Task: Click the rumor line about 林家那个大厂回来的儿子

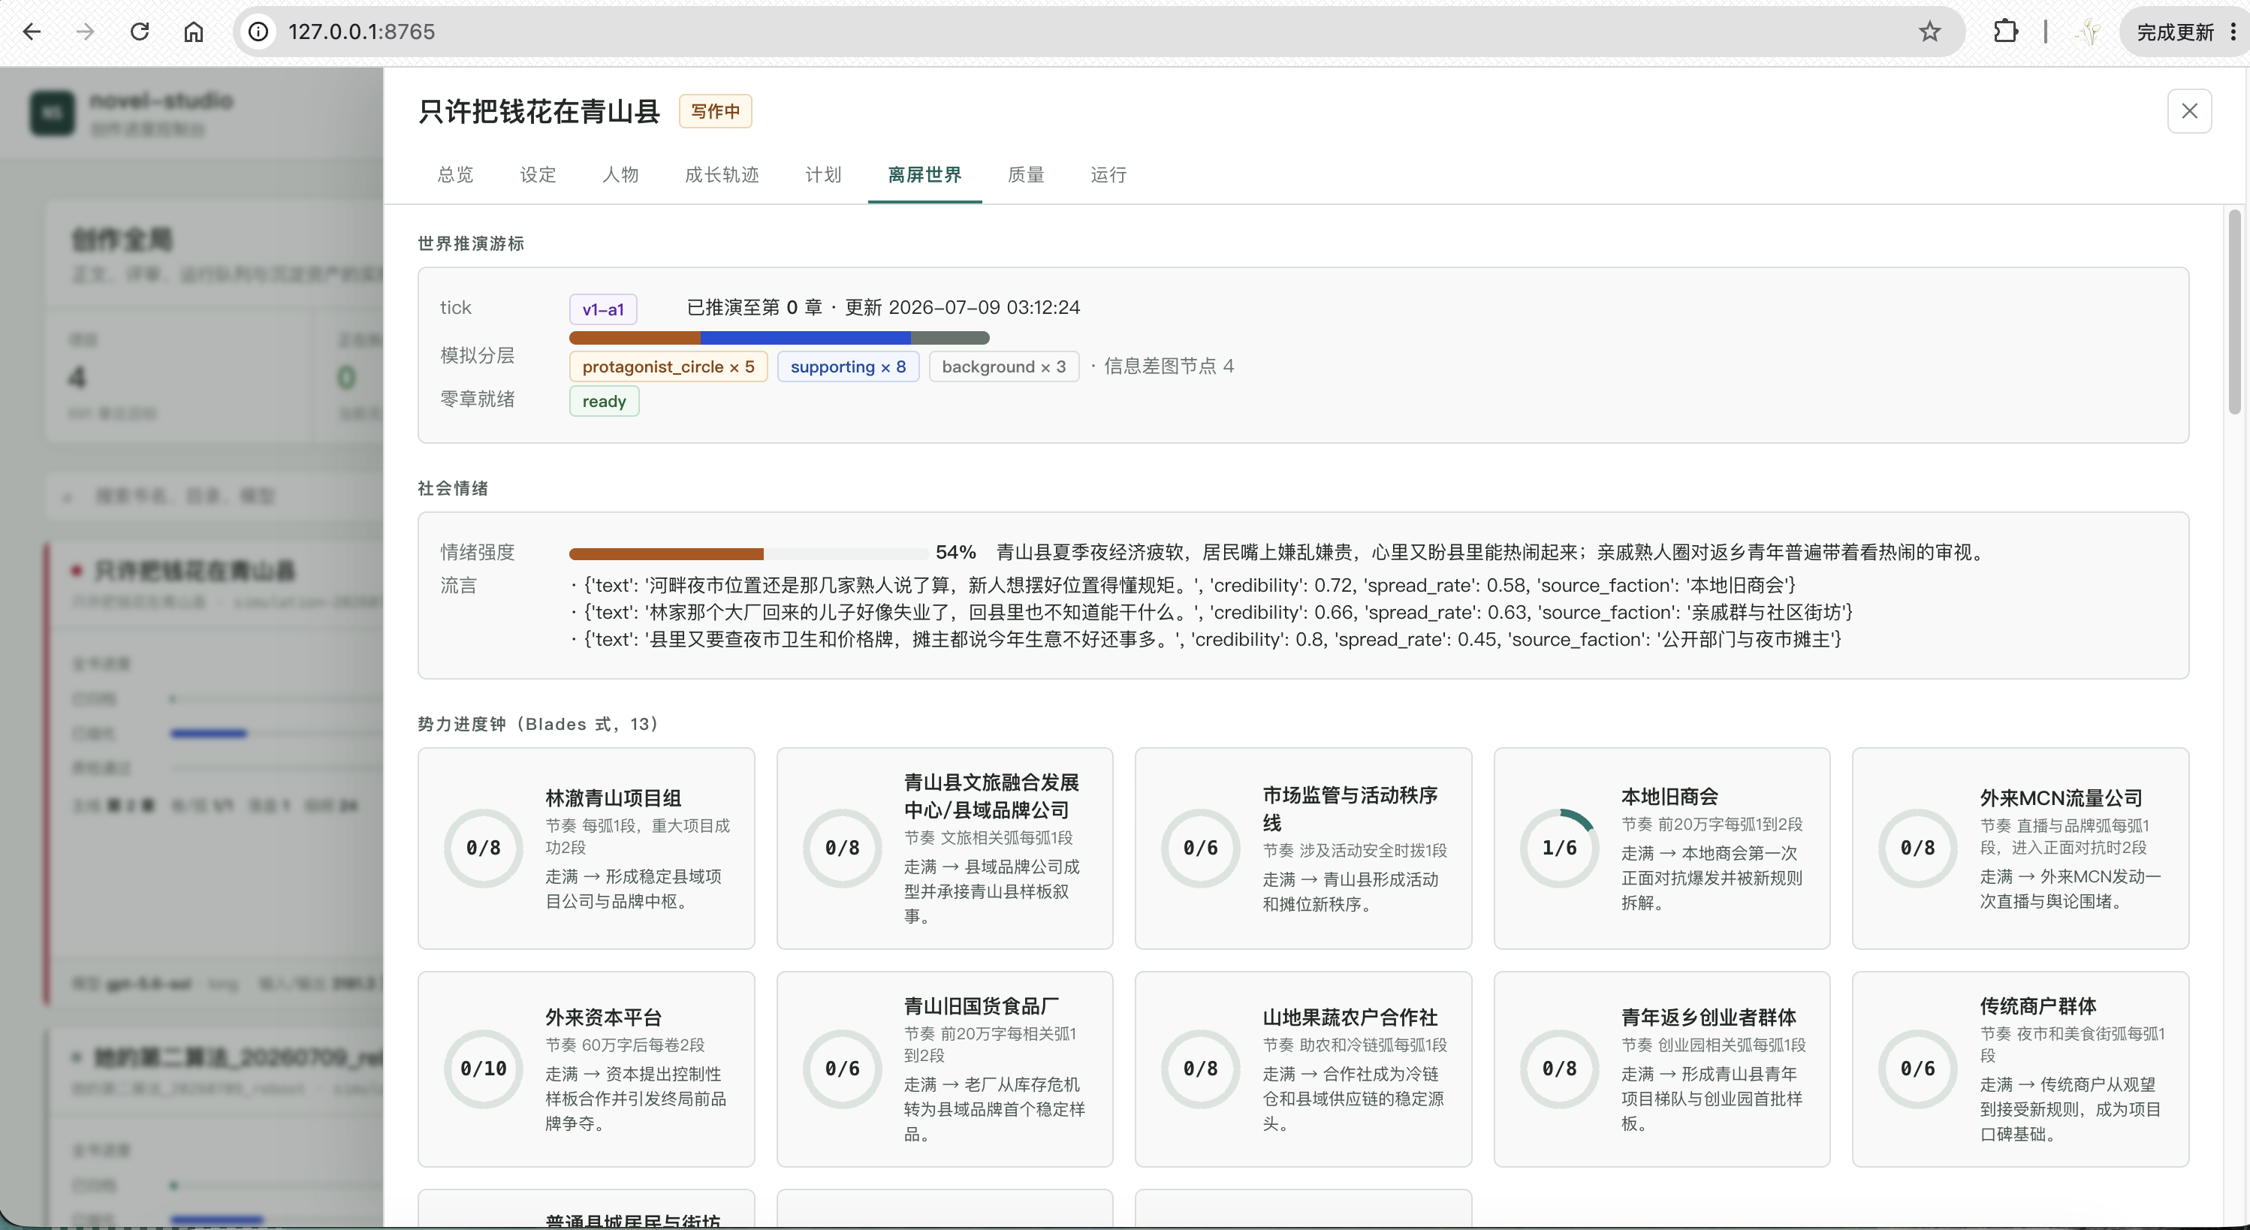Action: (x=1211, y=613)
